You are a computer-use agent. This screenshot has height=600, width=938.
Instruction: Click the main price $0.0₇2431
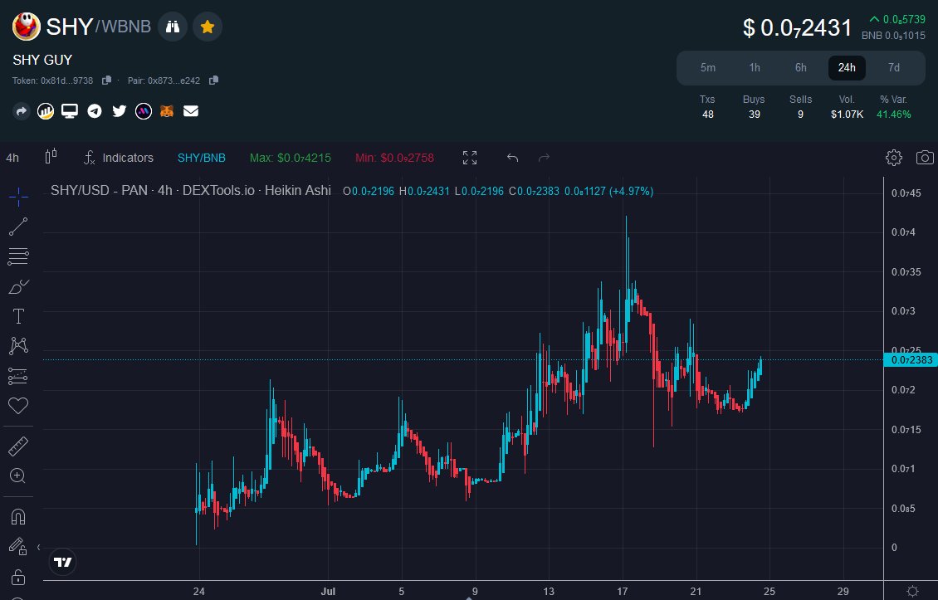pyautogui.click(x=797, y=28)
